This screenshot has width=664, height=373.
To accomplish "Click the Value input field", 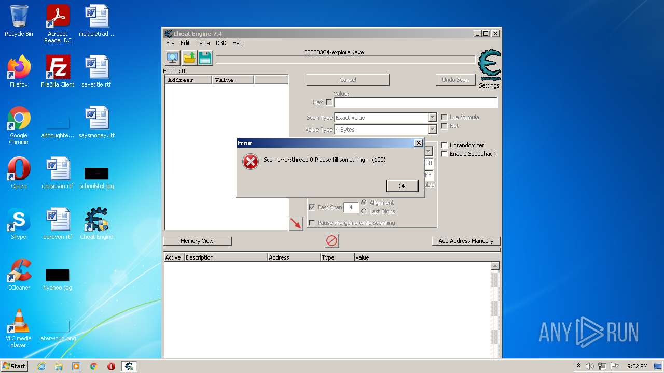I will pos(416,102).
